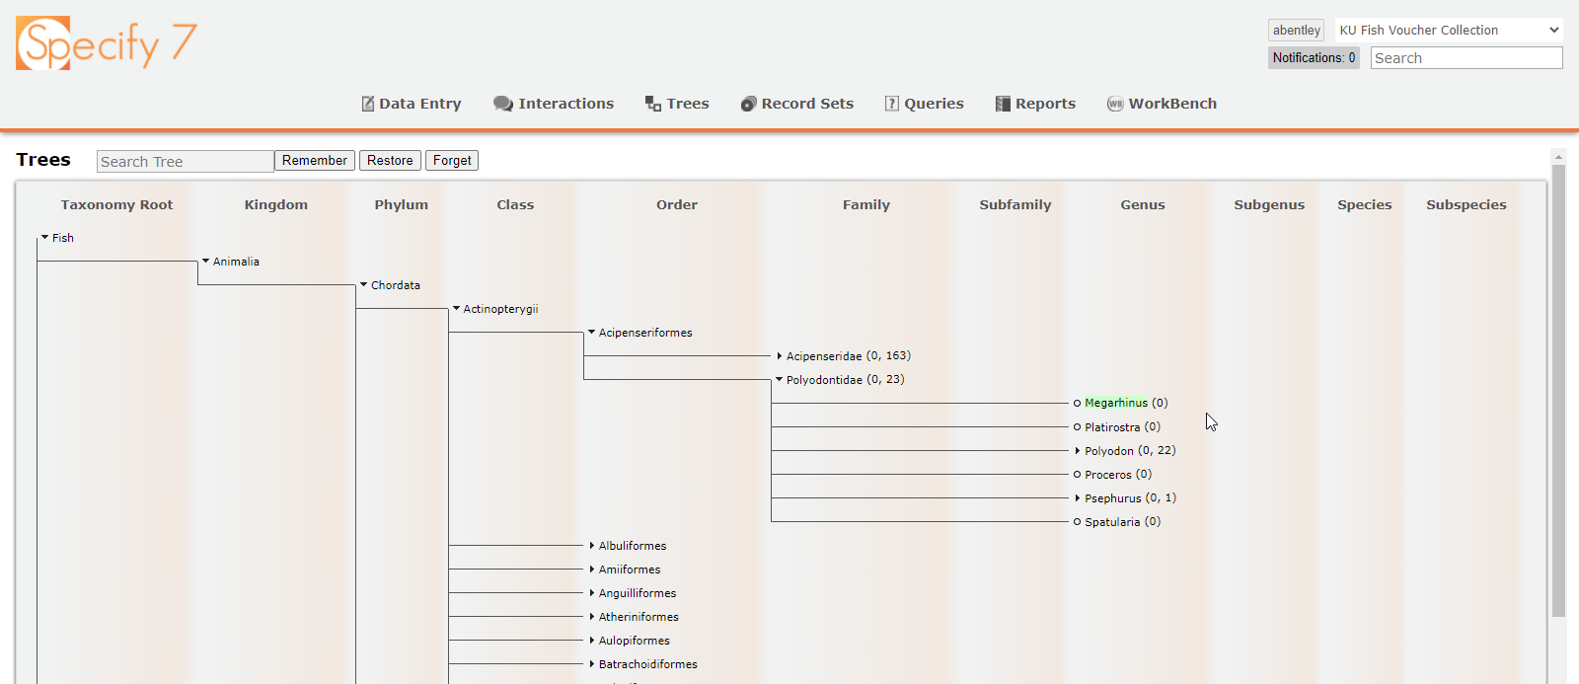Click the Order column header
The image size is (1579, 684).
tap(677, 205)
